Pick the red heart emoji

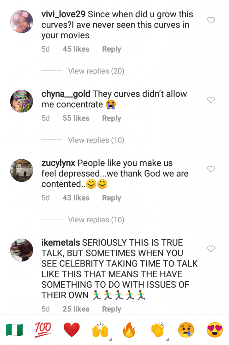point(72,330)
